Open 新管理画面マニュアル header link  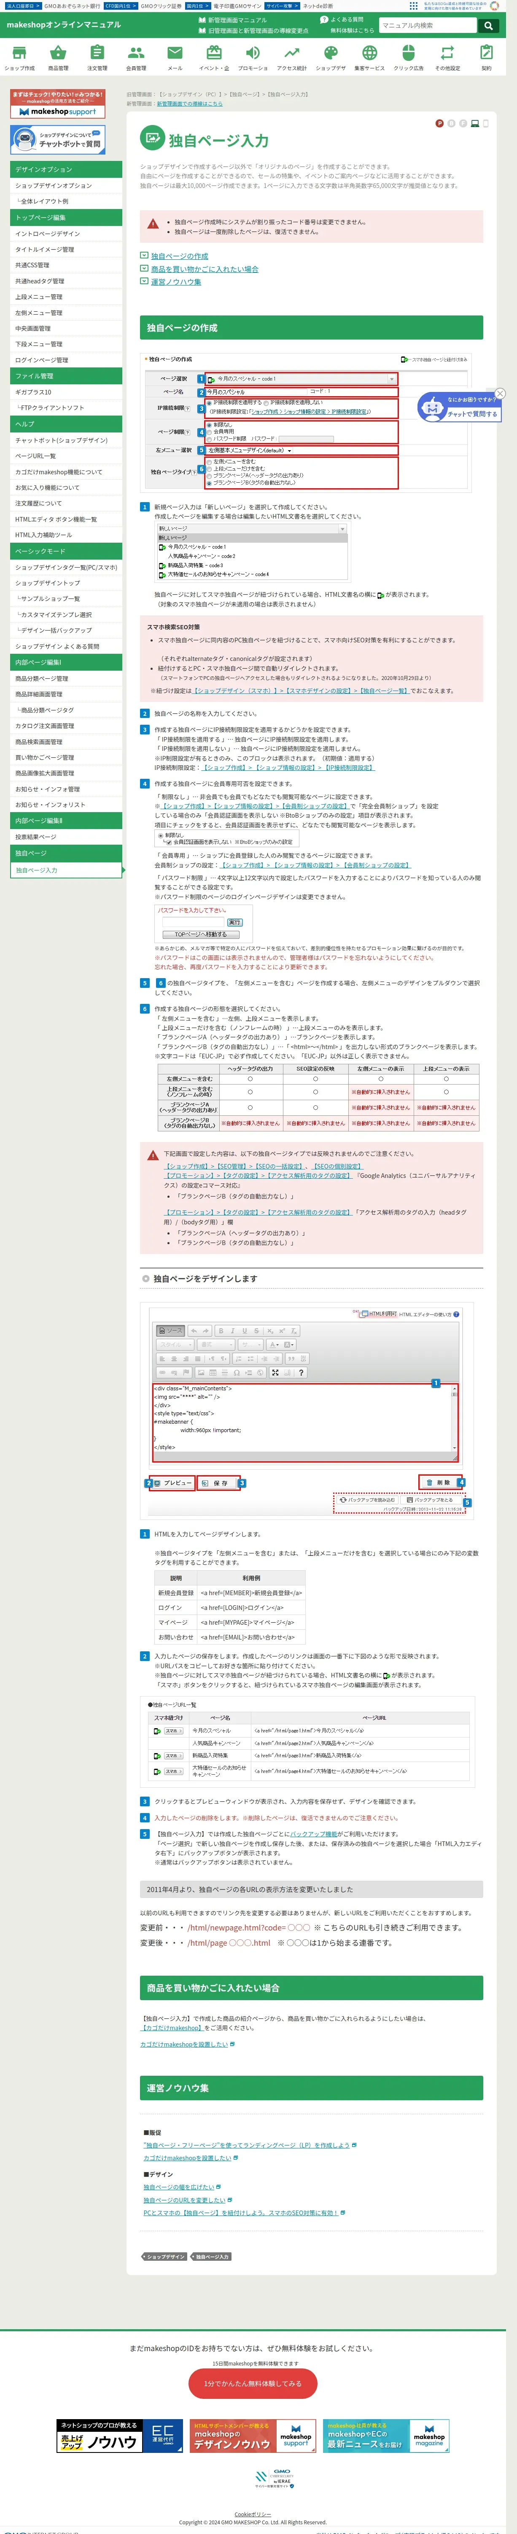(x=233, y=20)
